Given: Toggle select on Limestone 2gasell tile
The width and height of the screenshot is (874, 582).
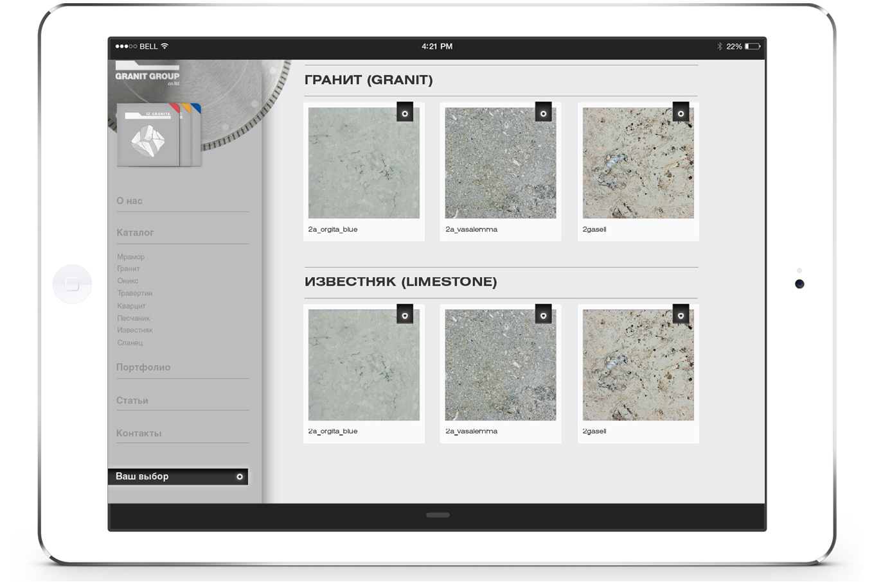Looking at the screenshot, I should [681, 315].
